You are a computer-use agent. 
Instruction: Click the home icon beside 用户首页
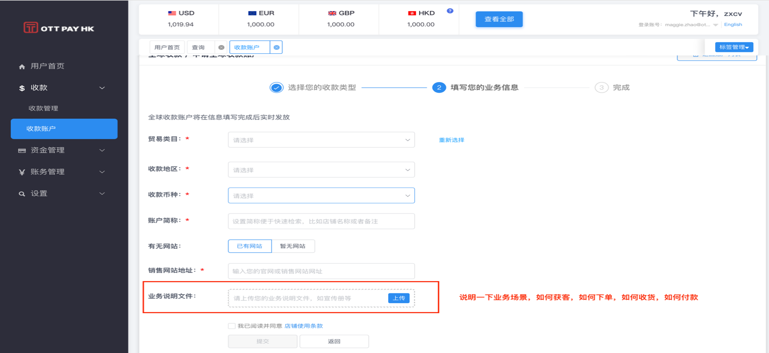click(22, 67)
